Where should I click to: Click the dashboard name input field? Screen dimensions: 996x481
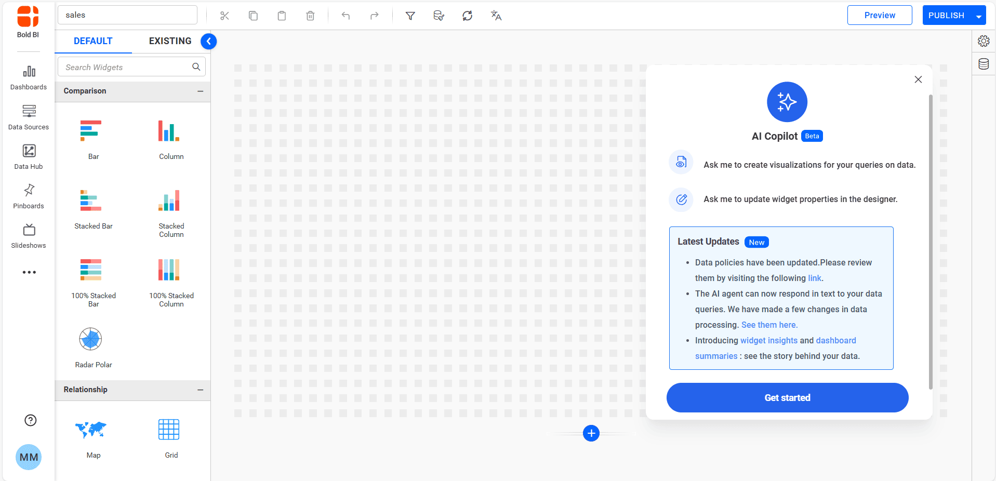tap(127, 15)
